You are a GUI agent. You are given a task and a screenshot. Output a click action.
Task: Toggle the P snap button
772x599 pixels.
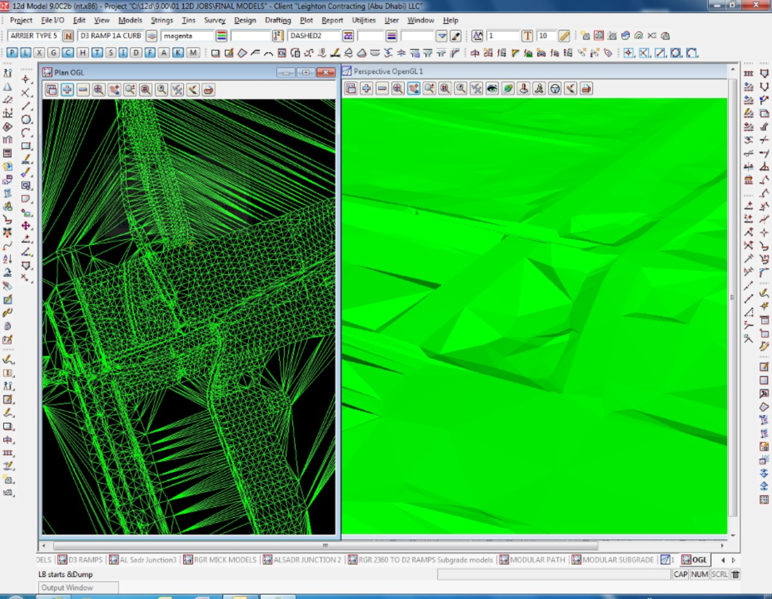pos(12,53)
